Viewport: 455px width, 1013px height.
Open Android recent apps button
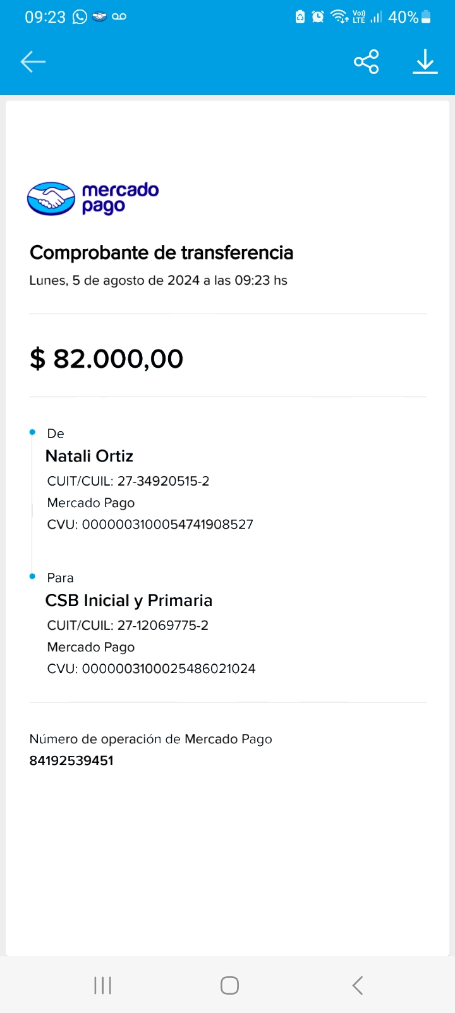pos(102,985)
